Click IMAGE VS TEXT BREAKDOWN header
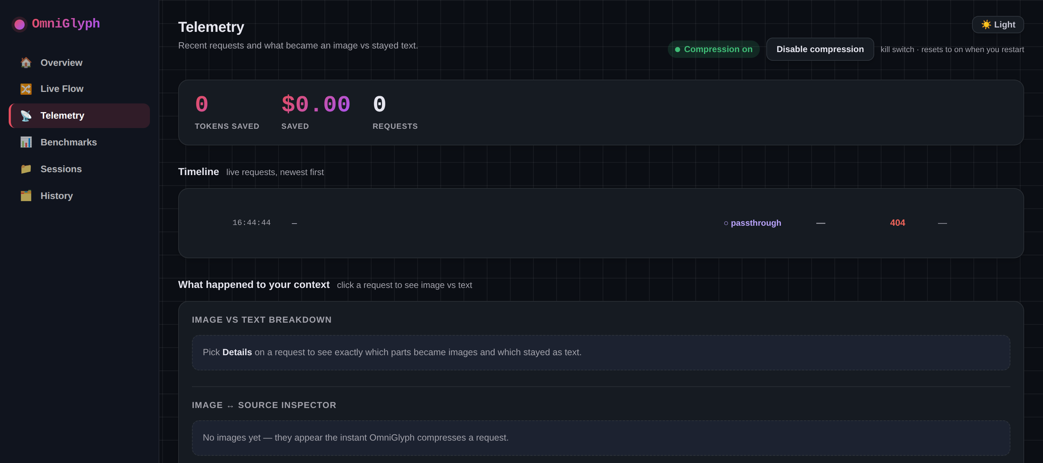1043x463 pixels. [261, 320]
